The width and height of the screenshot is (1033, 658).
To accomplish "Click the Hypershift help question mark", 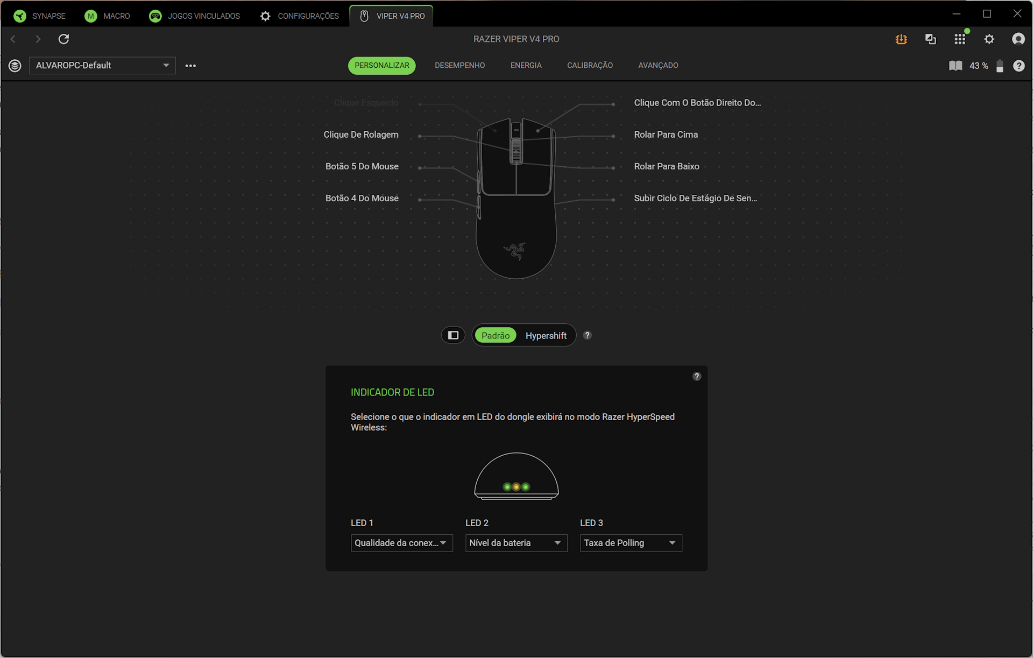I will (587, 335).
